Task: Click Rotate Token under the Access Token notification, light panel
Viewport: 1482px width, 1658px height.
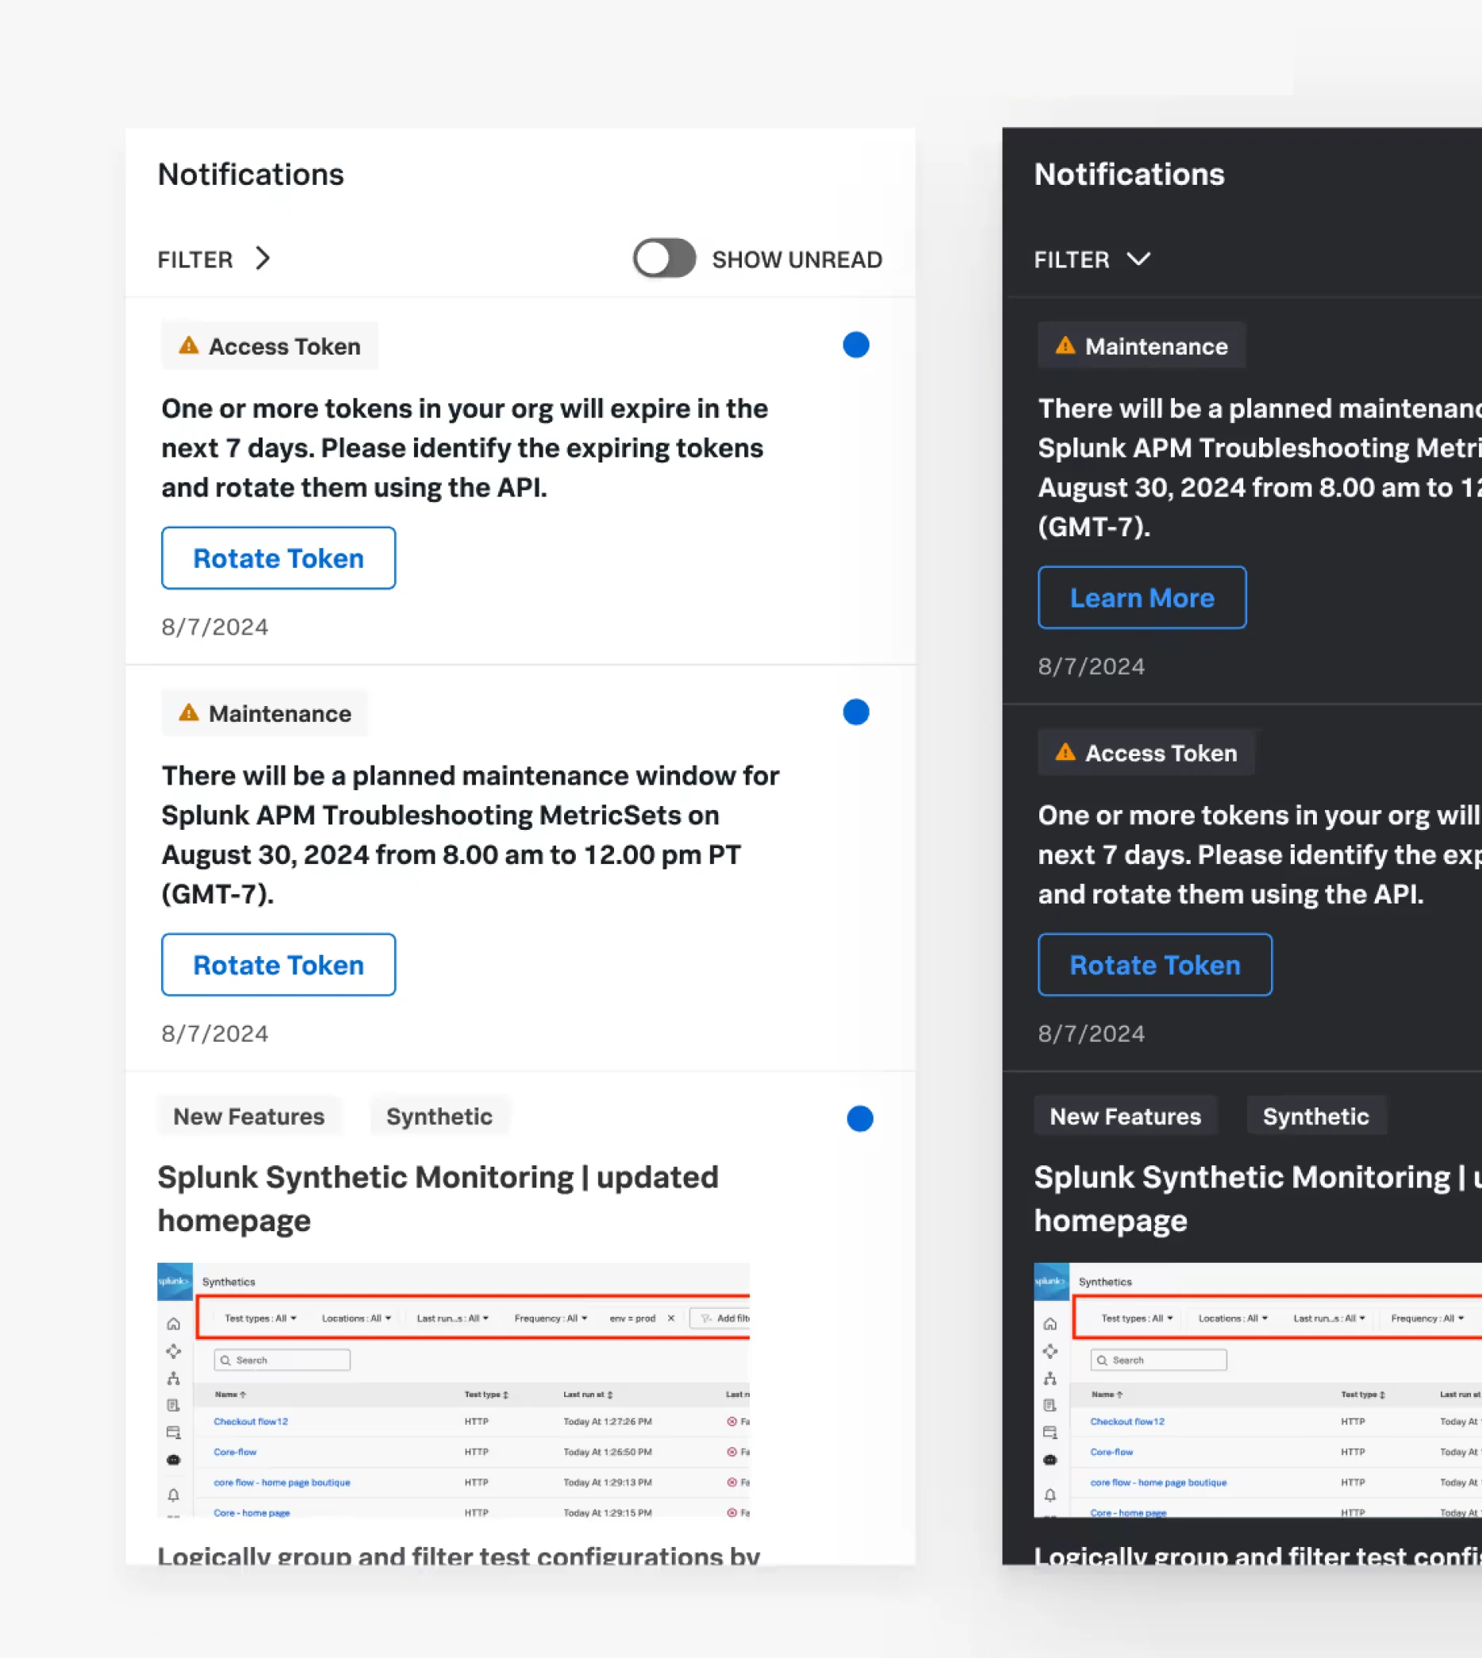Action: [278, 558]
